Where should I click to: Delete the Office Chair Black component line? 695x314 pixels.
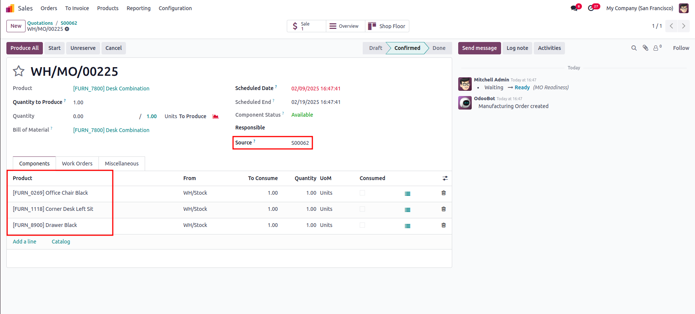tap(444, 193)
